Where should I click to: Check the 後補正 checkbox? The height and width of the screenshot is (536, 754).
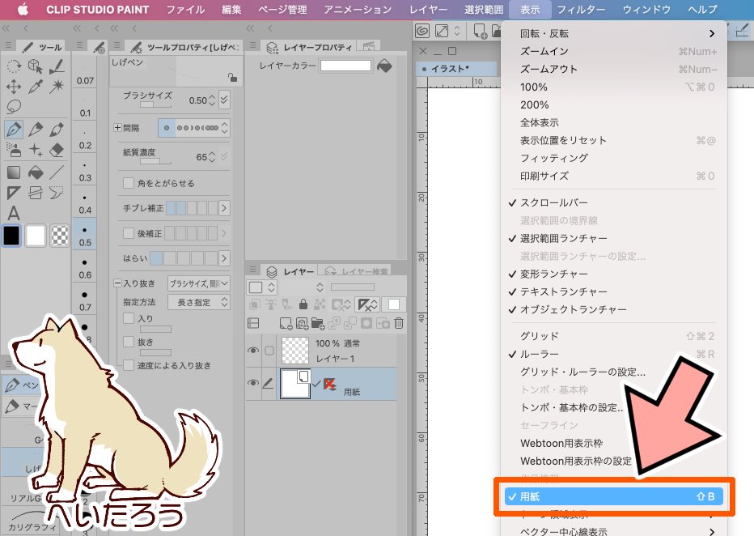[x=129, y=233]
